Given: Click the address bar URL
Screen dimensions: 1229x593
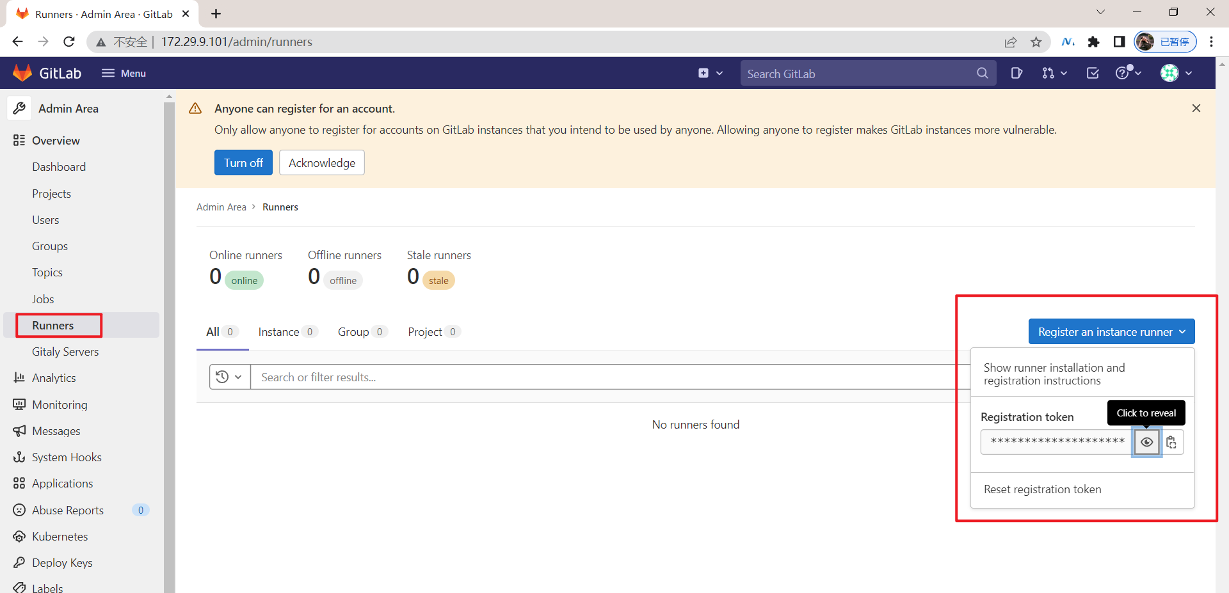Looking at the screenshot, I should click(236, 42).
